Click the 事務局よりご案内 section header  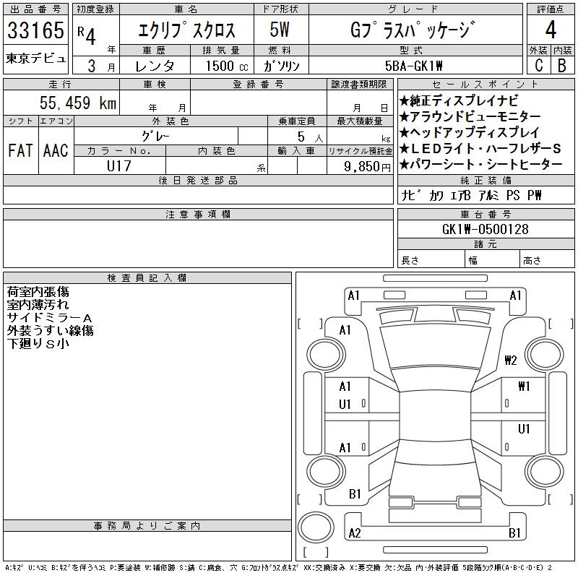(x=147, y=526)
